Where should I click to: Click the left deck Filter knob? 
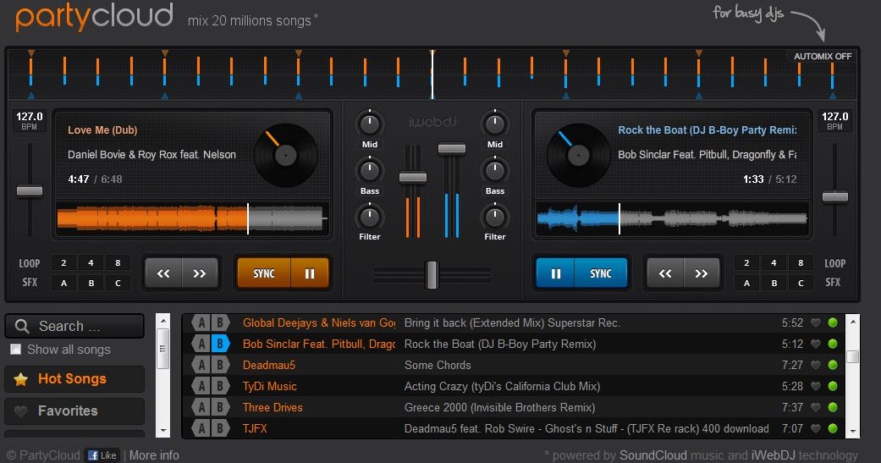tap(370, 217)
